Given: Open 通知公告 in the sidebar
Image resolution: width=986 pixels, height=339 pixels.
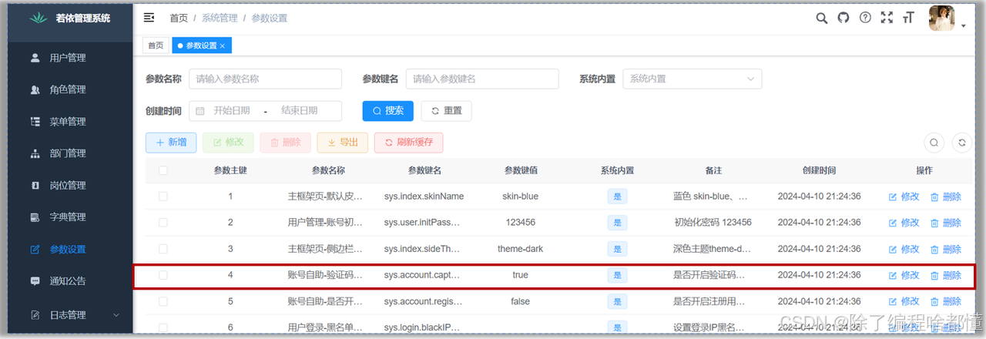Looking at the screenshot, I should 66,281.
